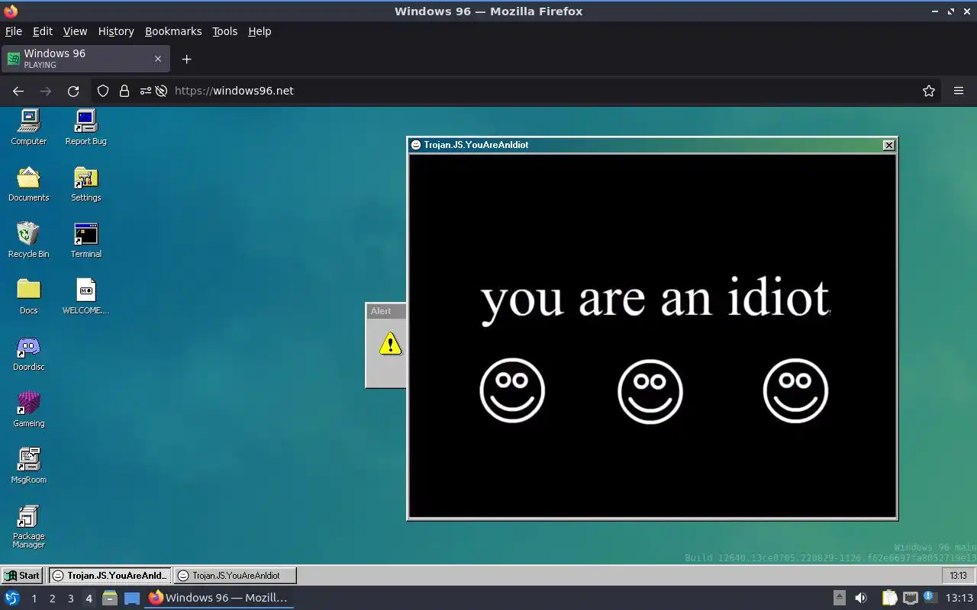Click the autoplay blocked icon in address bar
This screenshot has width=977, height=610.
161,91
